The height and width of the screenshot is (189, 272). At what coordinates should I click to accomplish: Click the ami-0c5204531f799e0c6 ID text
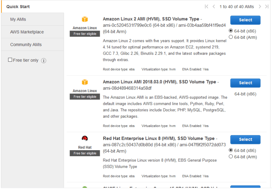coord(127,25)
